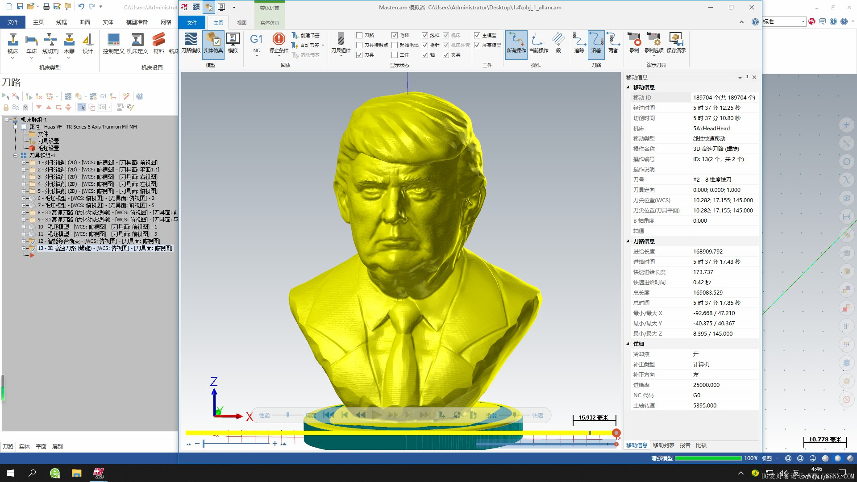The image size is (857, 482).
Task: Click the red timeline end marker
Action: (616, 433)
